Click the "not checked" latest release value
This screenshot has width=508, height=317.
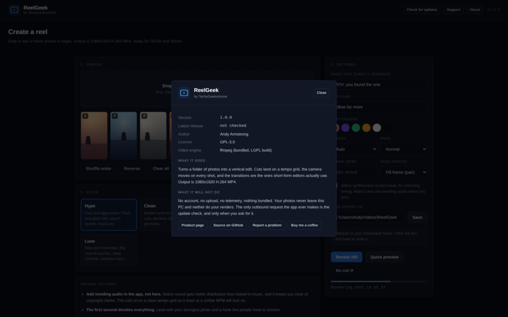(x=233, y=125)
